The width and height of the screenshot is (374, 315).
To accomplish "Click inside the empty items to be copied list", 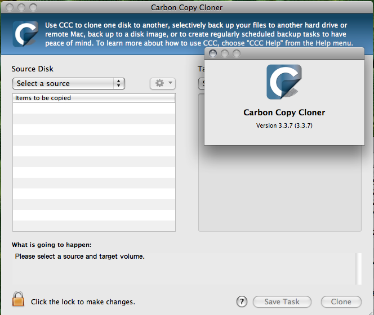I will 93,167.
